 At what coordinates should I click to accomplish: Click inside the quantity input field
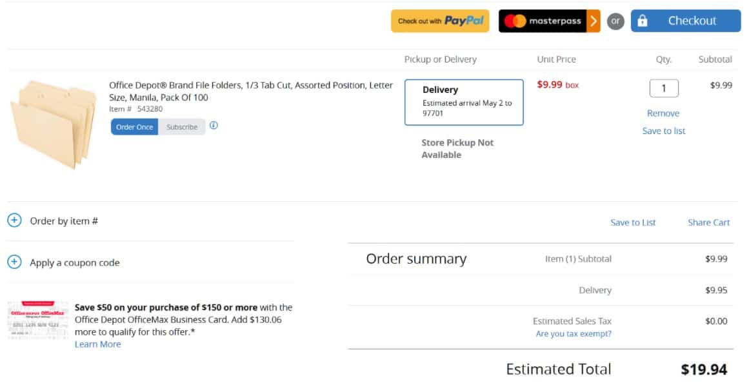(x=664, y=88)
